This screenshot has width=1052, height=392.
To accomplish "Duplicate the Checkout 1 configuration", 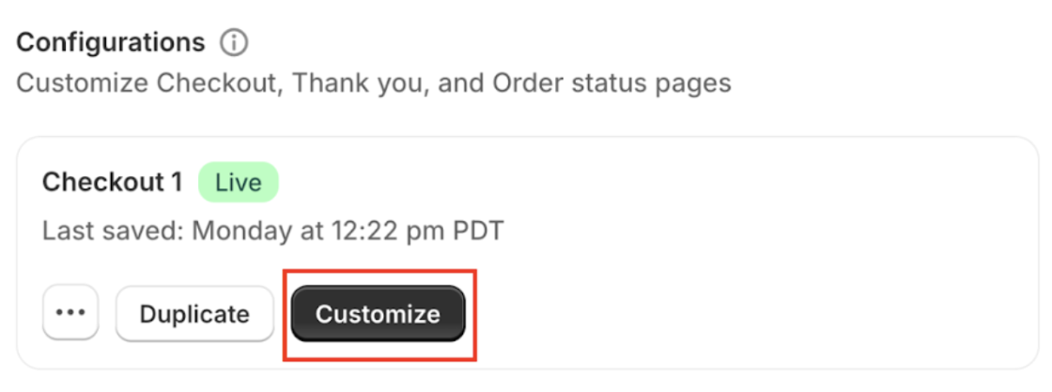I will [x=194, y=313].
